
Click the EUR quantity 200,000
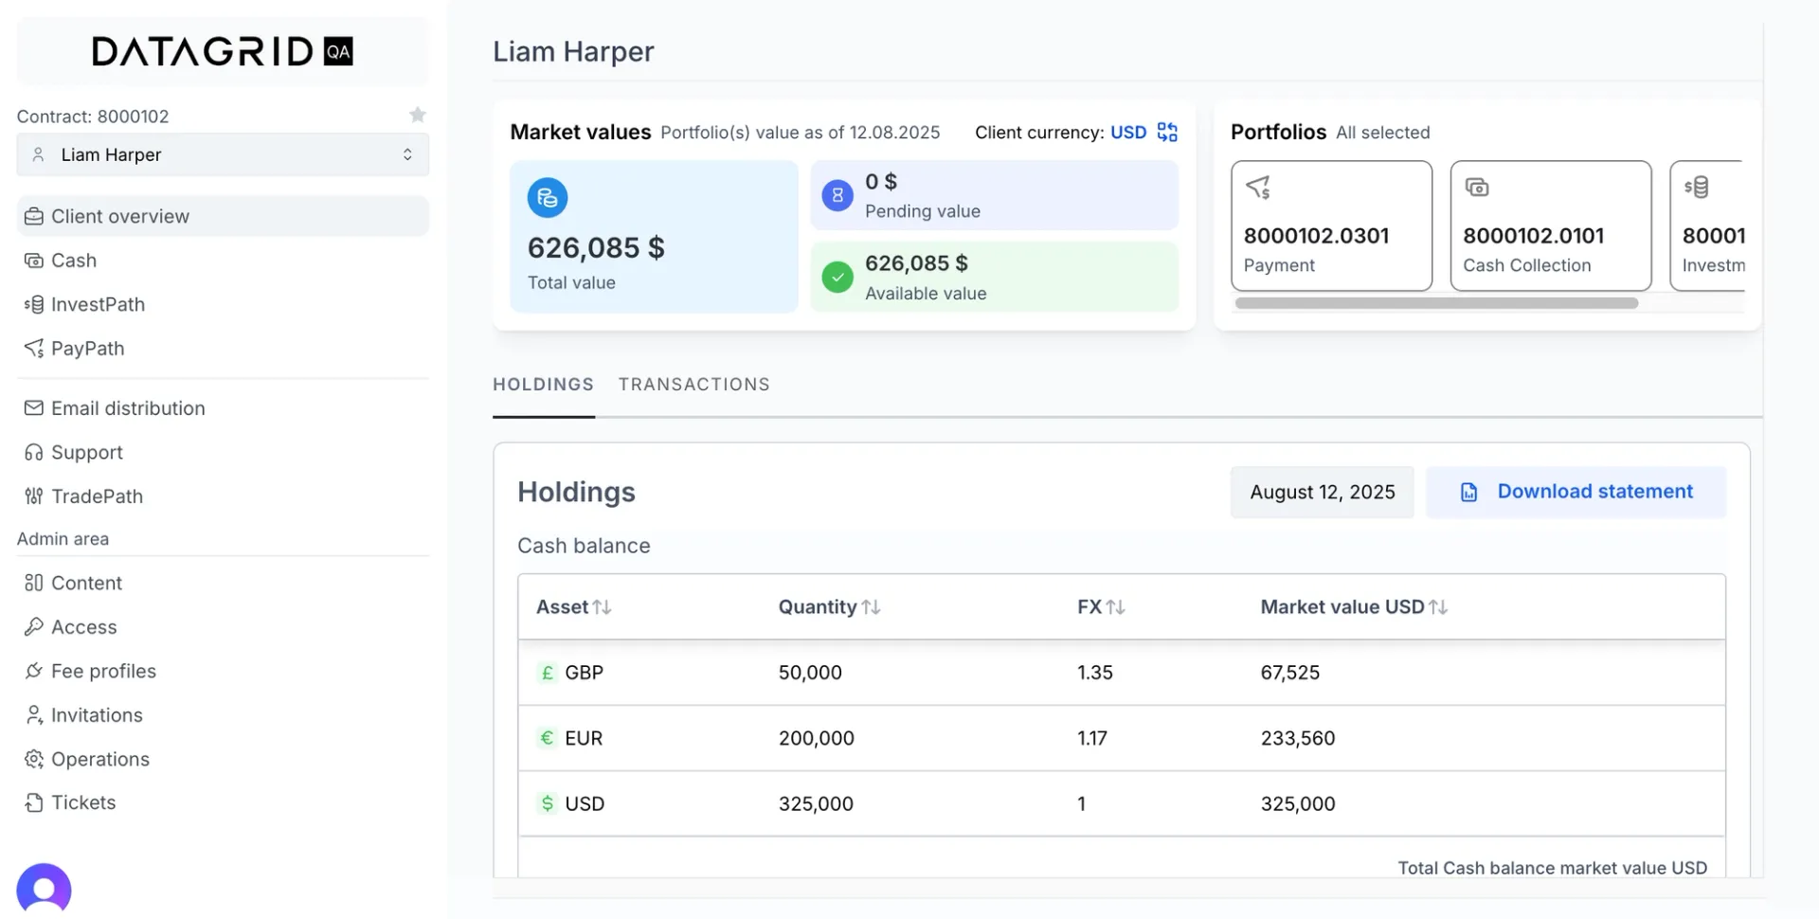[x=817, y=738]
